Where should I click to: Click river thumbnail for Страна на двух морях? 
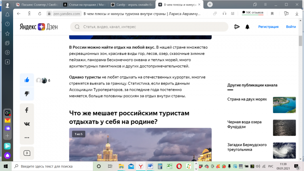[285, 105]
